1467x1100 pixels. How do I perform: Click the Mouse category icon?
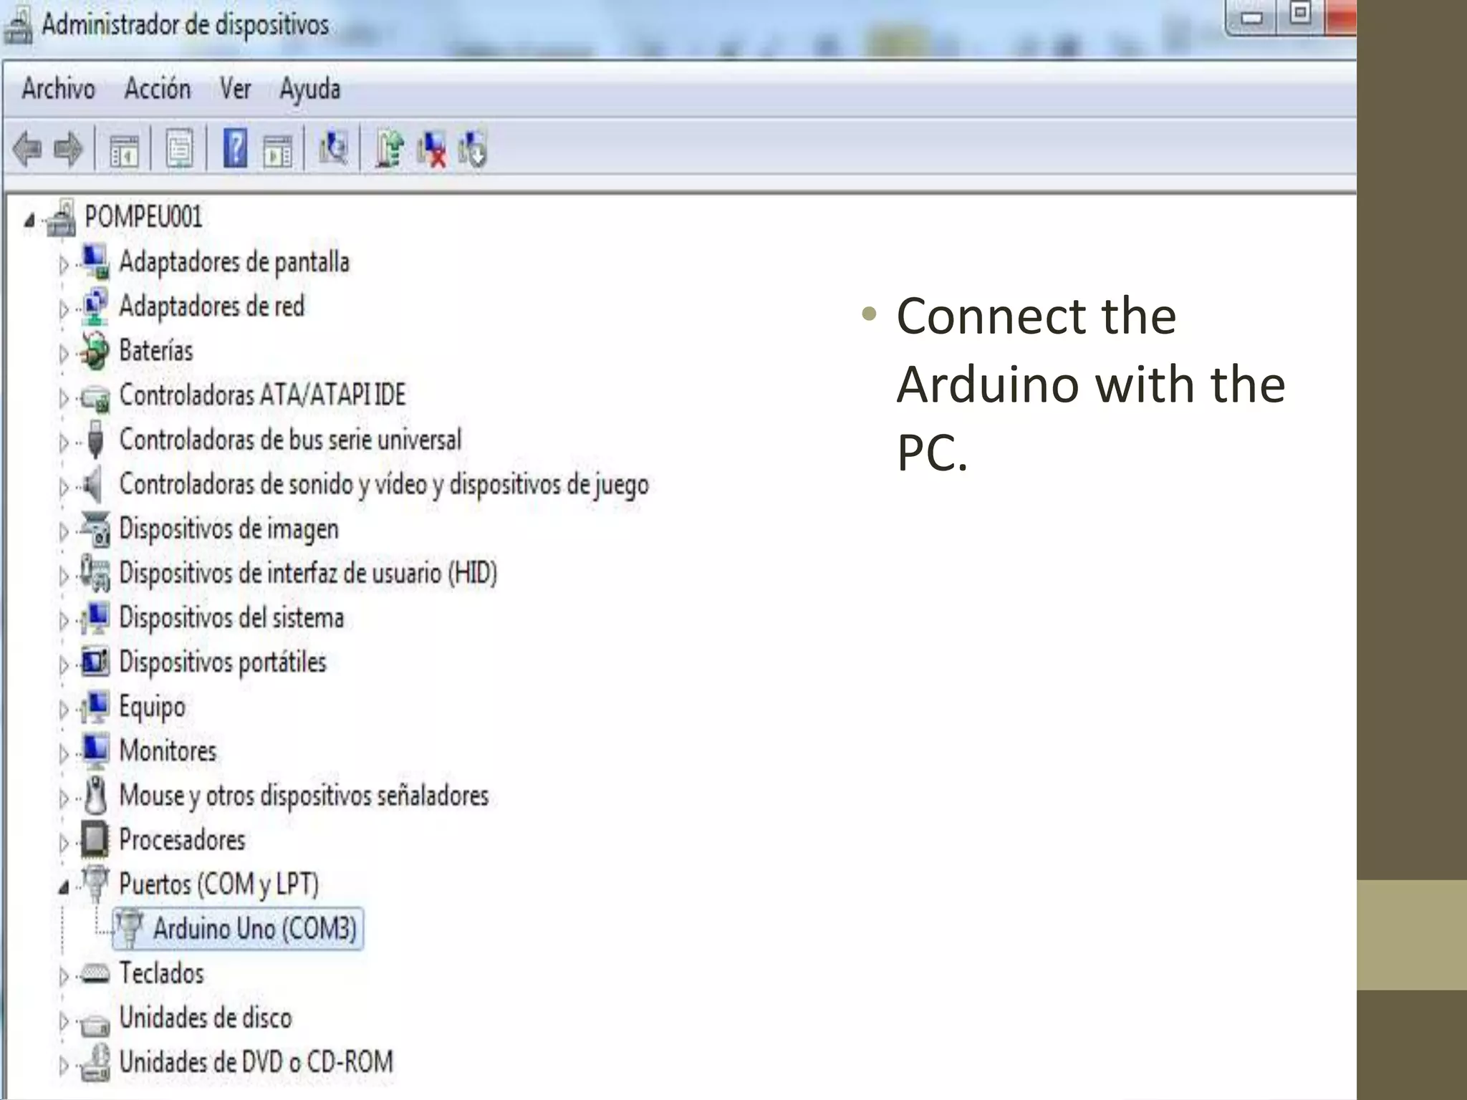95,796
